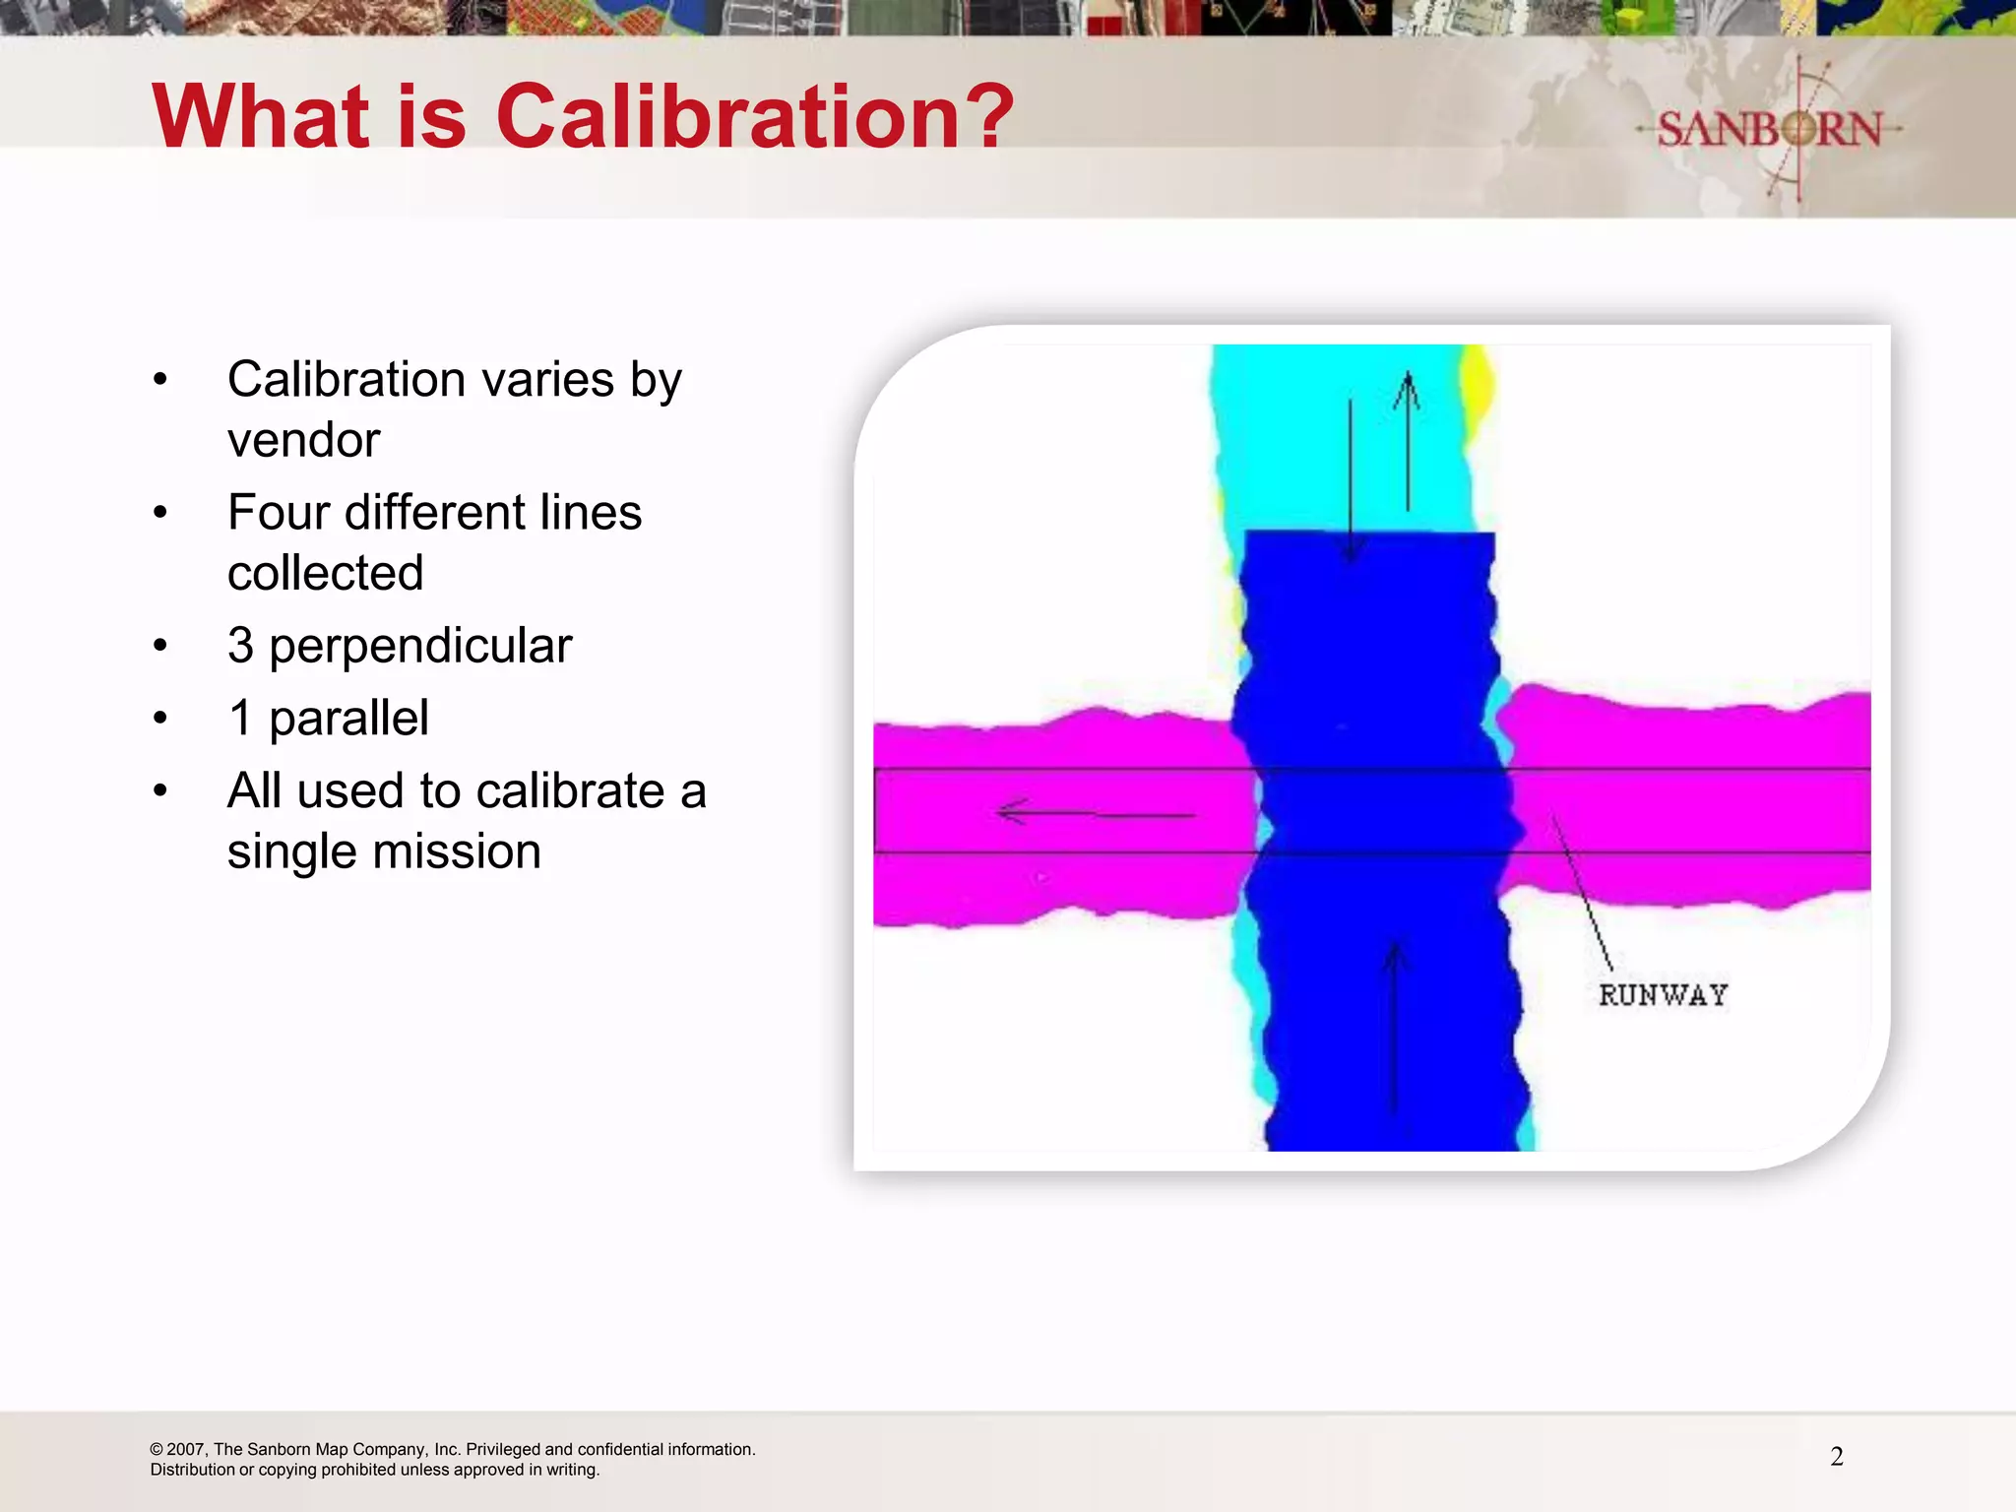Viewport: 2016px width, 1512px height.
Task: Click the RUNWAY label in diagram
Action: point(1663,995)
